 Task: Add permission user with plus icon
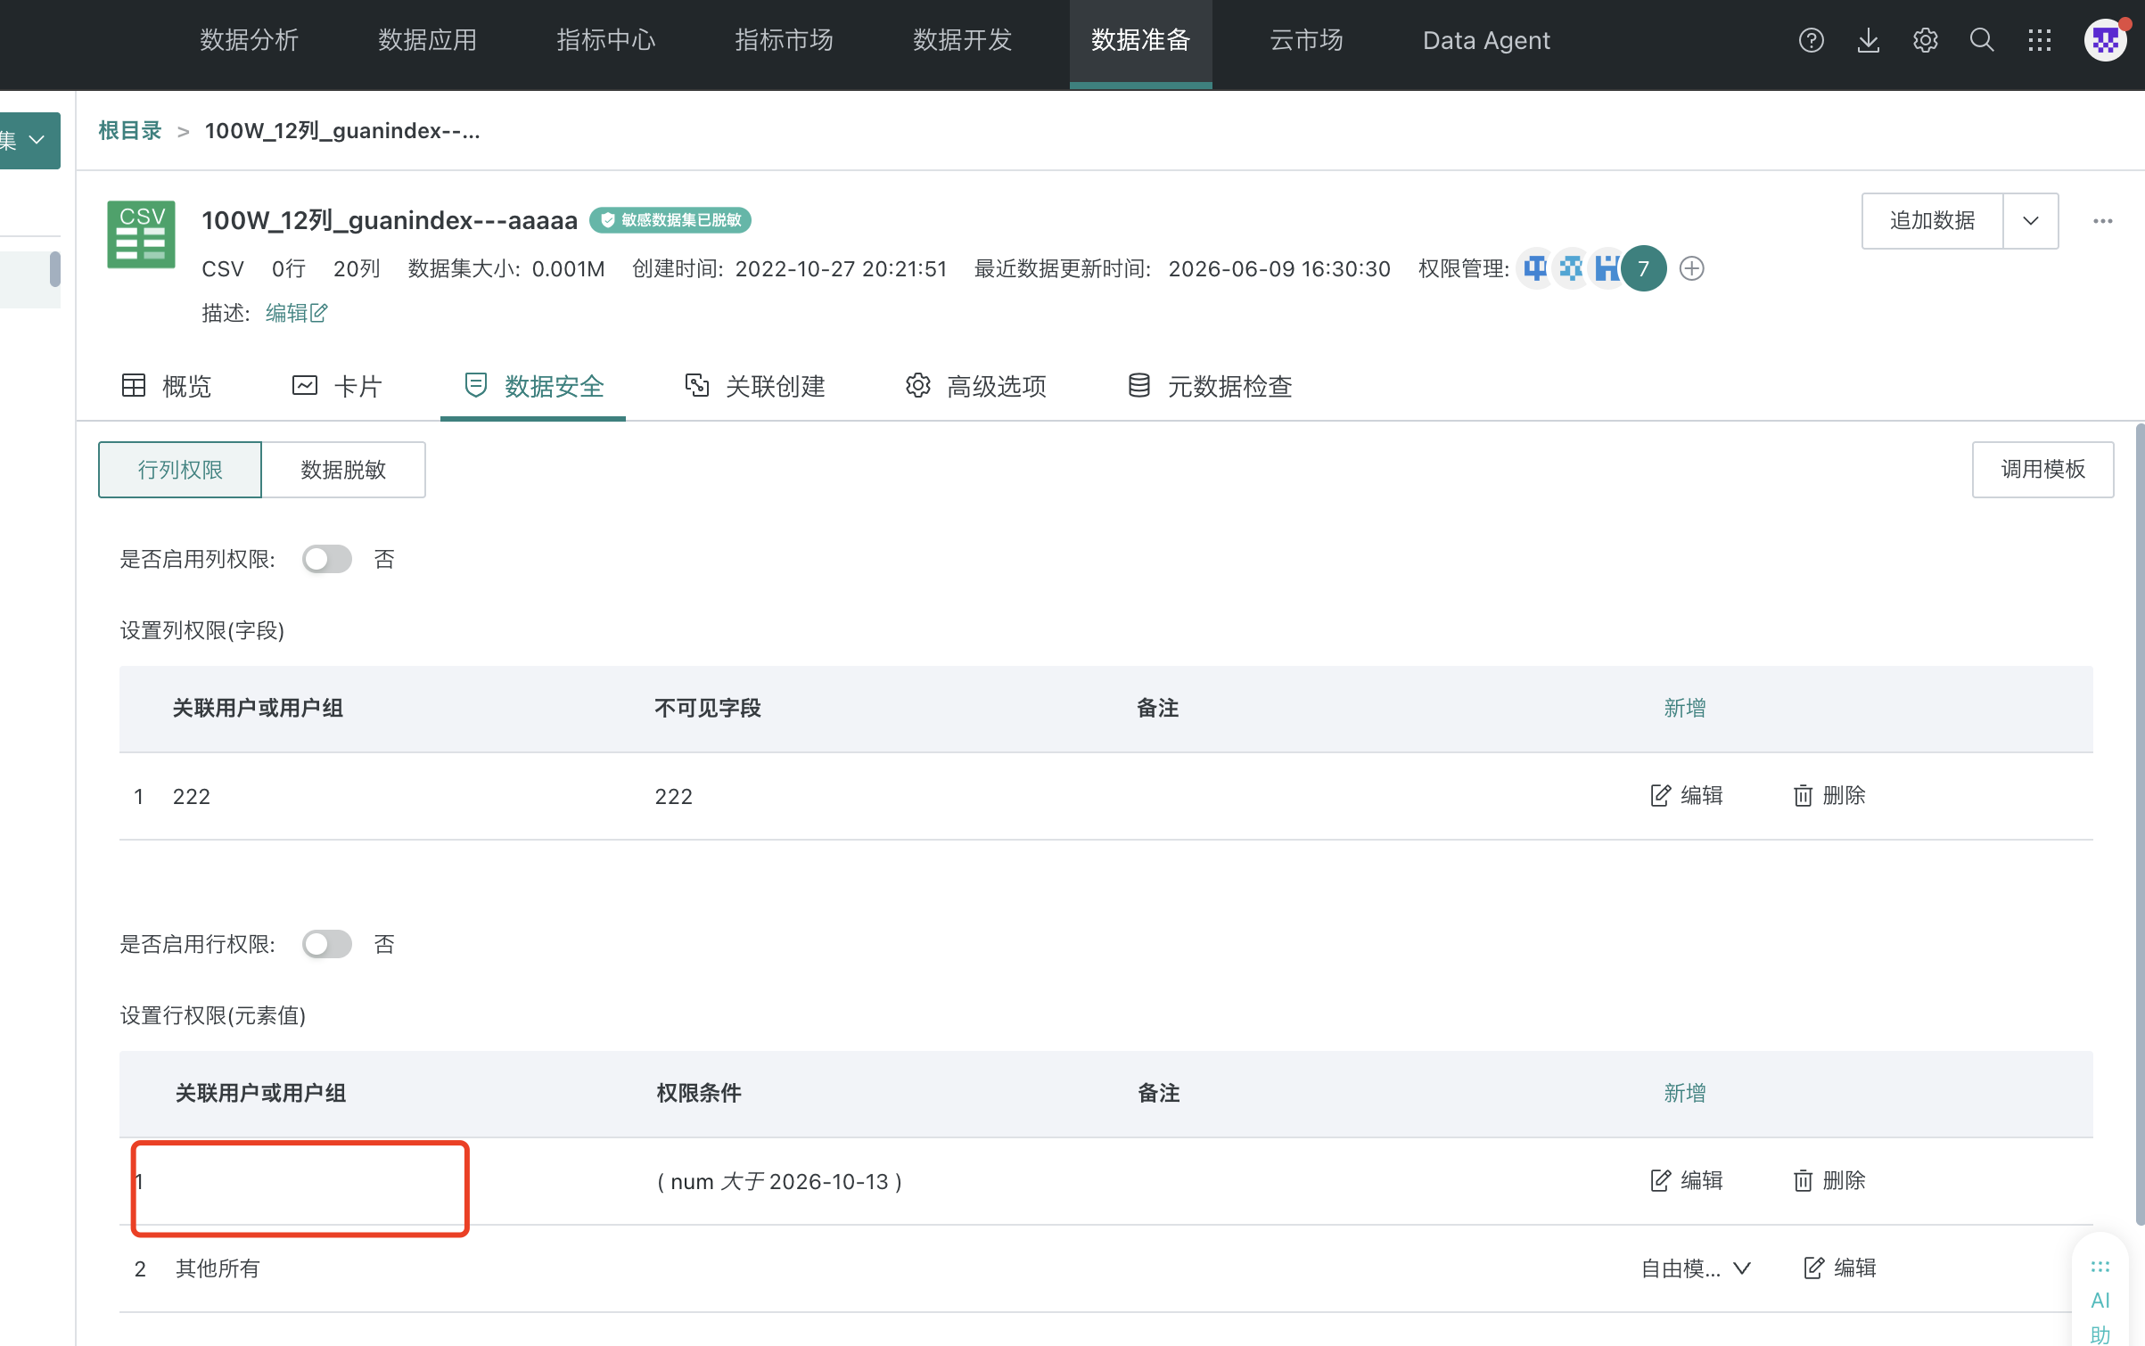[x=1691, y=268]
